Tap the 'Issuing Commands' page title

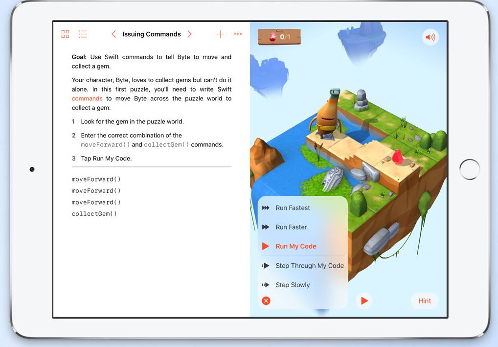pos(152,34)
